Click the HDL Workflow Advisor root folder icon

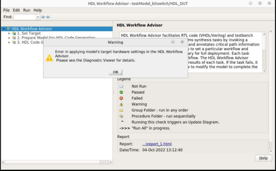tap(9, 28)
